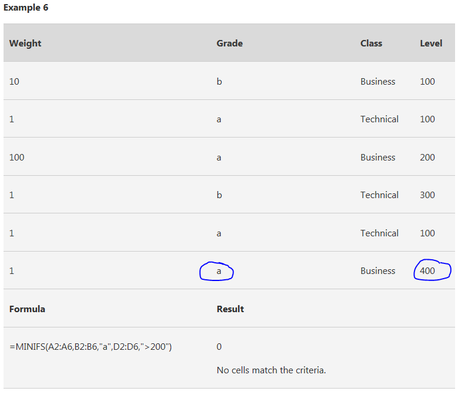The width and height of the screenshot is (468, 398).
Task: Click the Business class in last data row
Action: point(378,270)
